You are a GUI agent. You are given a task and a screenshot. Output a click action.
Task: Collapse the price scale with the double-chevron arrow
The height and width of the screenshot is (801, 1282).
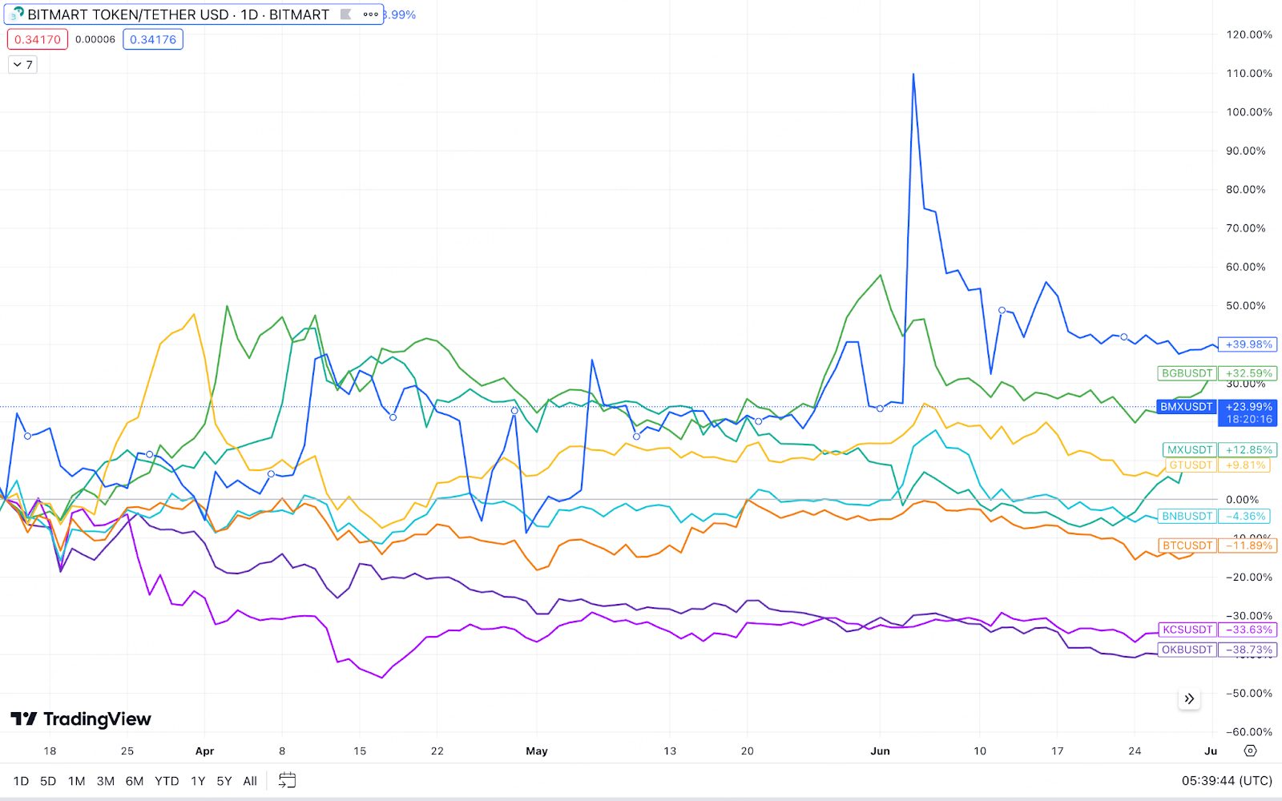click(1191, 698)
